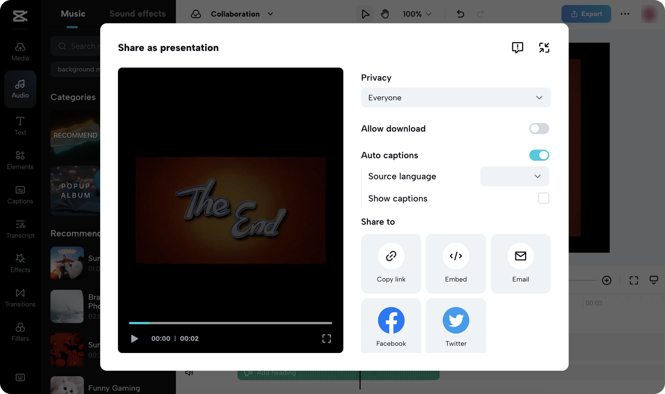Select the hand pan tool

384,14
